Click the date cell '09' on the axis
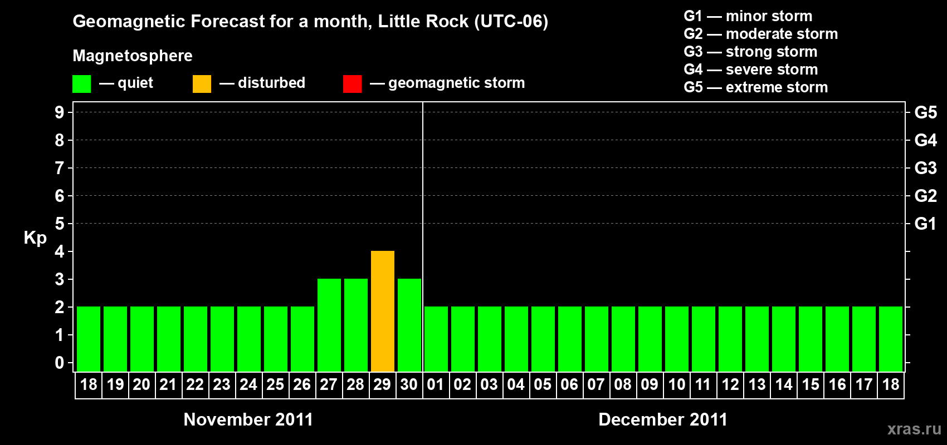 (650, 385)
